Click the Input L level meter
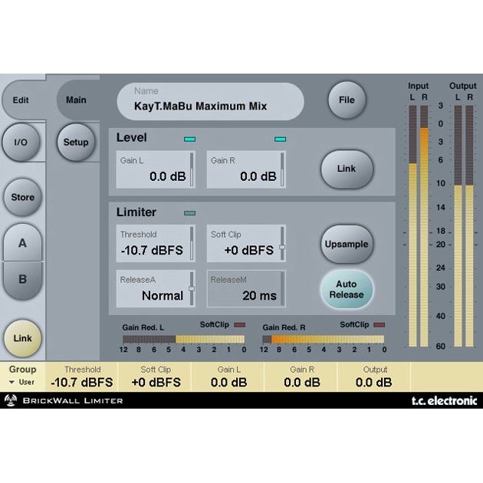 click(412, 226)
